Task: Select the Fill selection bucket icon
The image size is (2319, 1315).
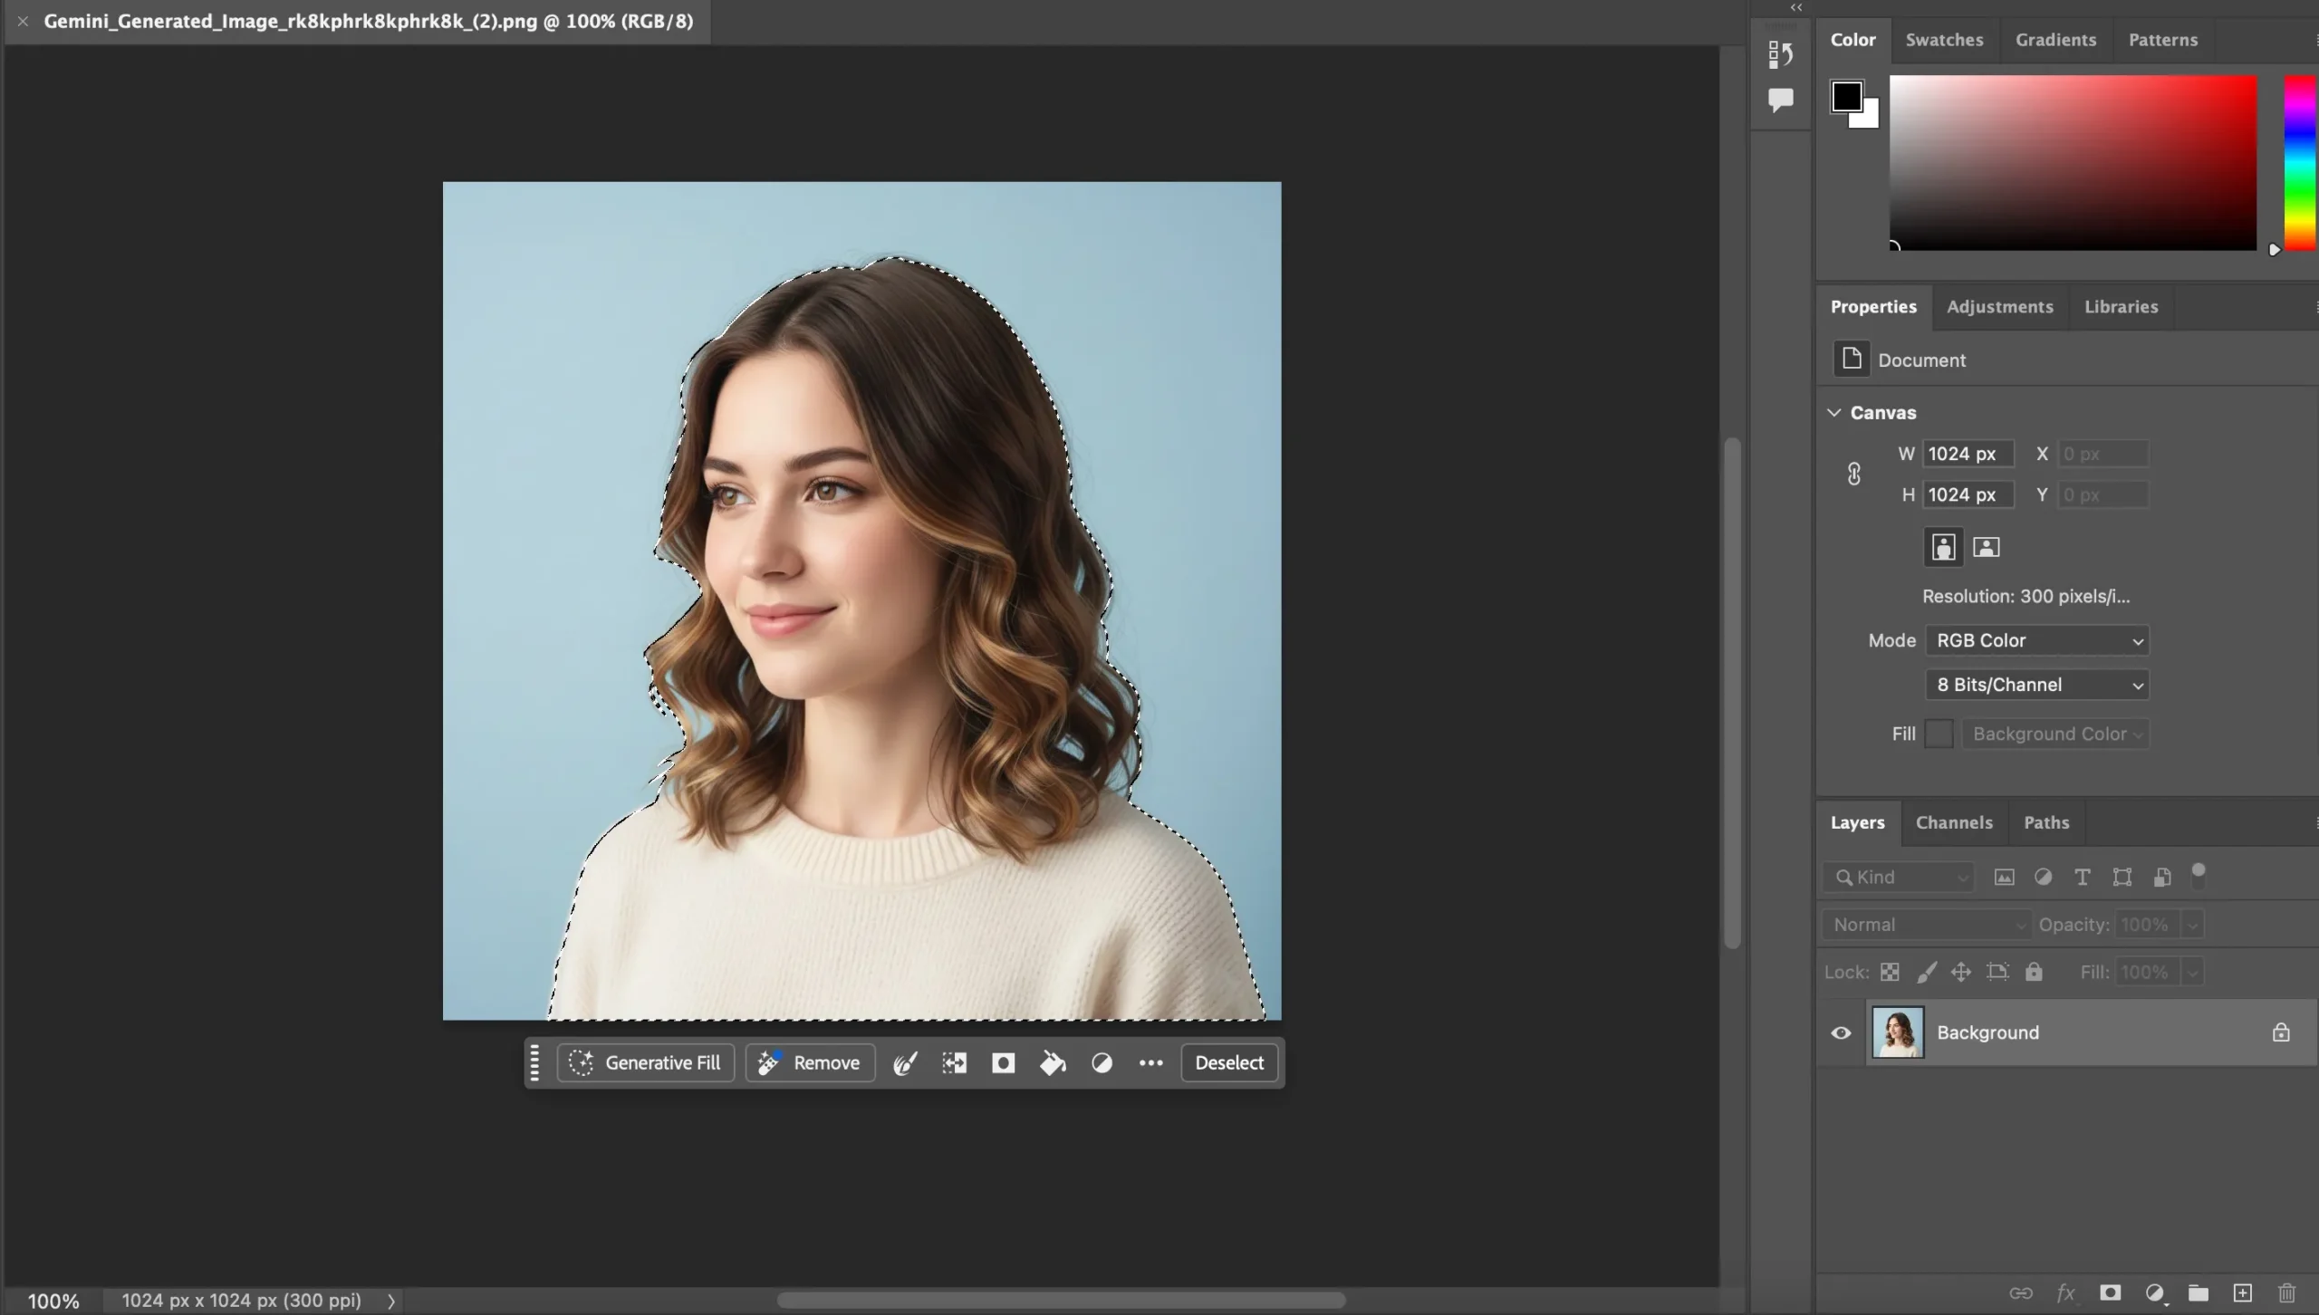Action: 1052,1062
